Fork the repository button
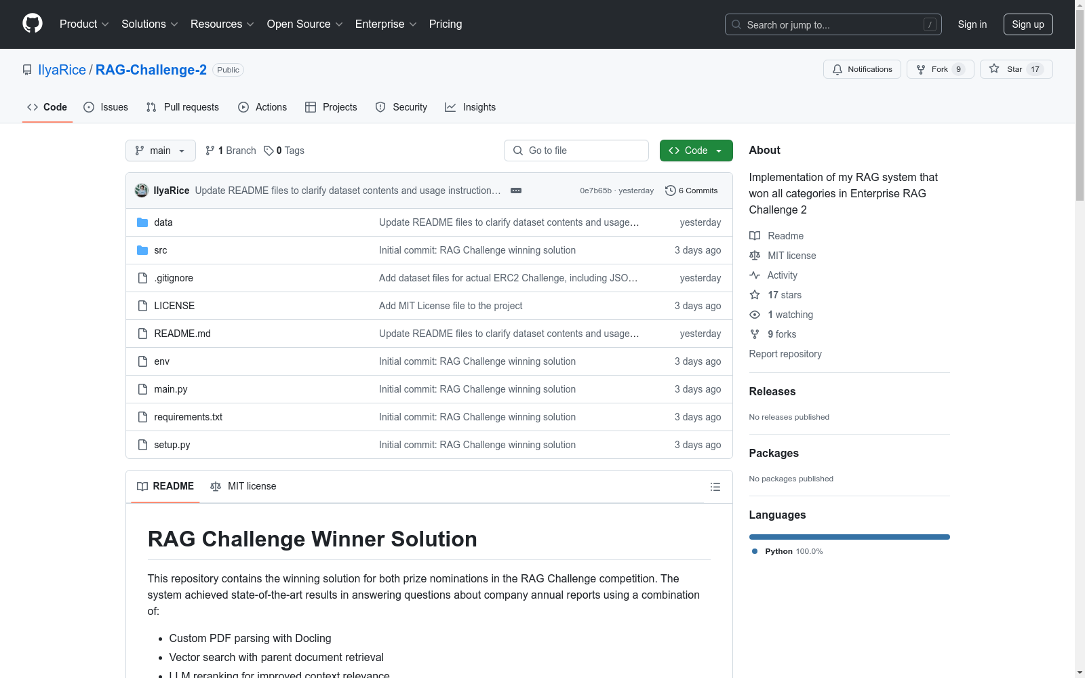 pos(940,69)
